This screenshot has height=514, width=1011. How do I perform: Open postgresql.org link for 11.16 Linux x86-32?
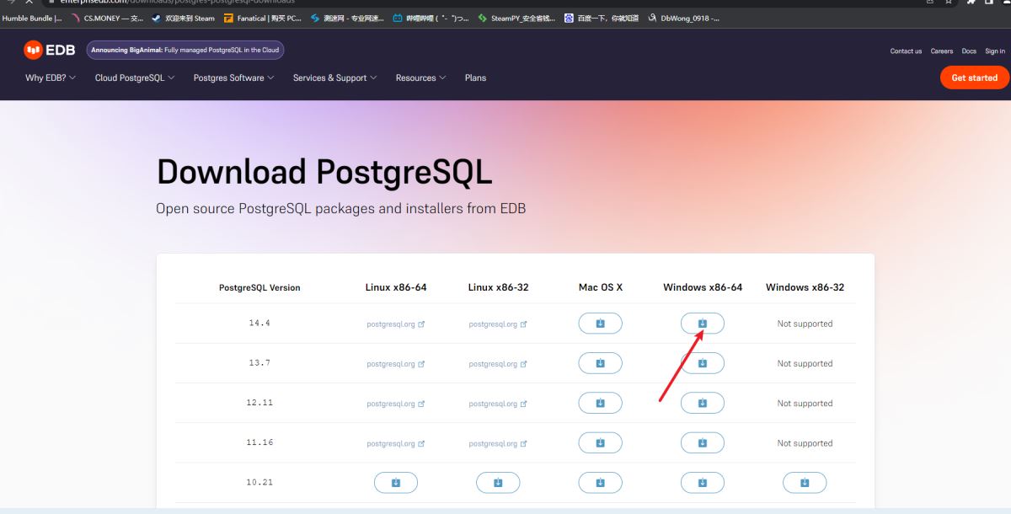(498, 443)
